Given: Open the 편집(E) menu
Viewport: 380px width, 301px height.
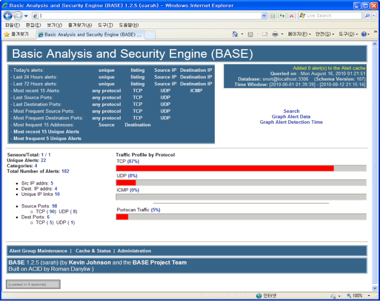Looking at the screenshot, I should 33,25.
